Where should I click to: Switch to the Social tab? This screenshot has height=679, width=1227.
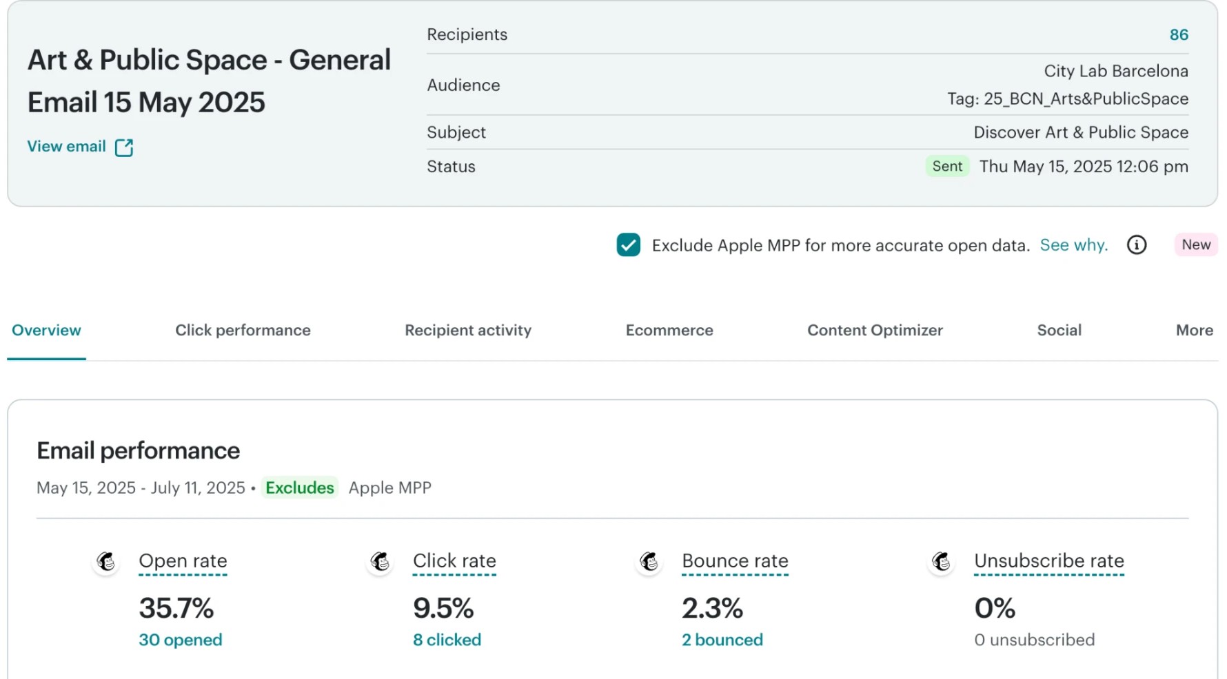pos(1059,331)
